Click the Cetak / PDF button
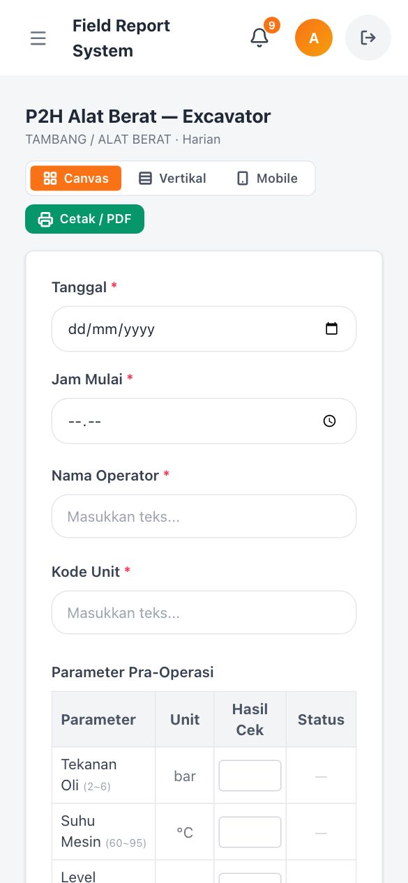Image resolution: width=408 pixels, height=883 pixels. tap(85, 219)
